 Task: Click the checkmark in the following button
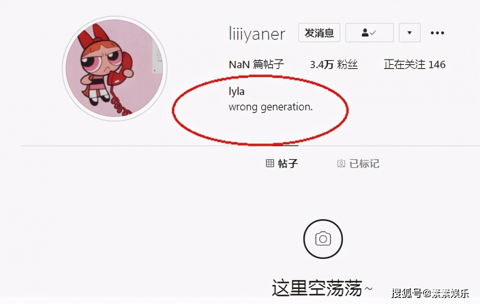coord(373,32)
